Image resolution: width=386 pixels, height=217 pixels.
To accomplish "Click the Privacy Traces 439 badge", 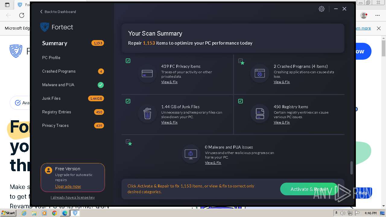I will 99,126.
